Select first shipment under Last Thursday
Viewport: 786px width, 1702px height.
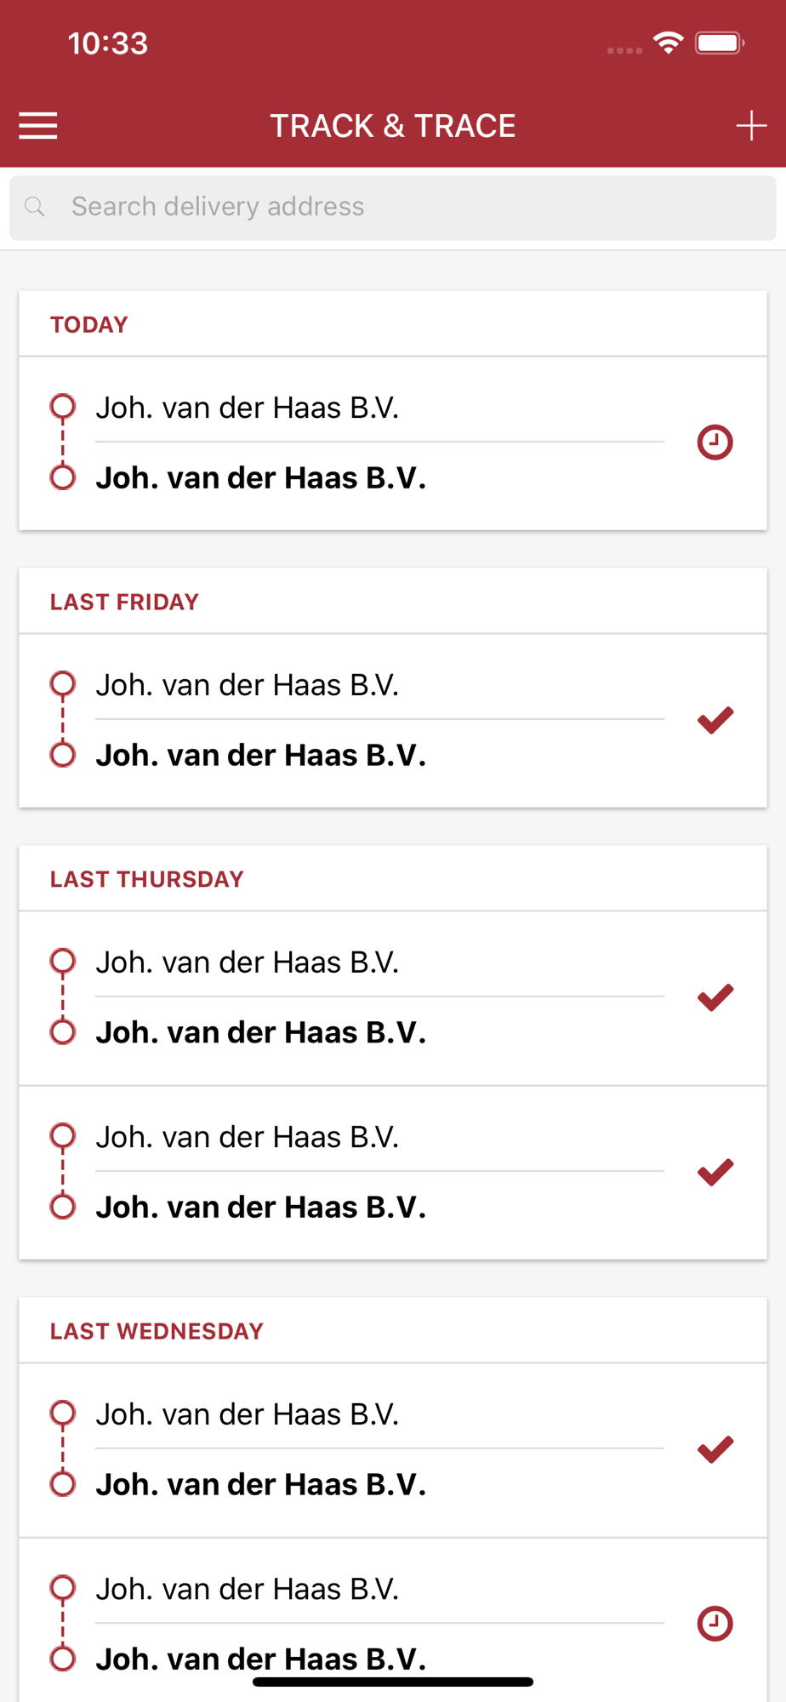tap(393, 998)
